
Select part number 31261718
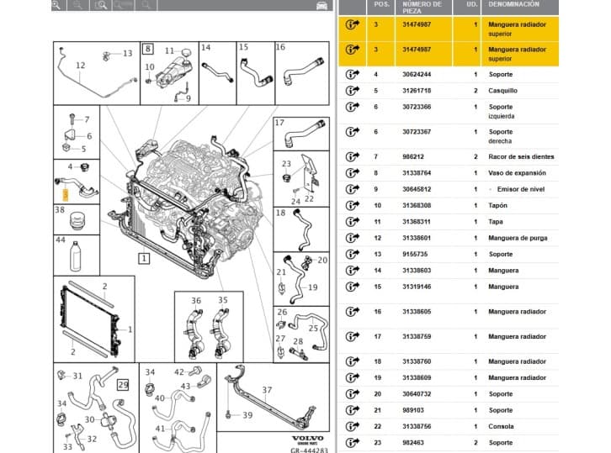[x=417, y=90]
